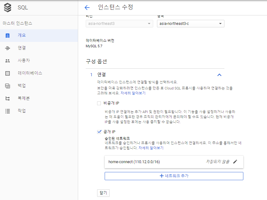This screenshot has width=267, height=200.
Task: Click the back arrow next to 인스턴스 수정
Action: pyautogui.click(x=87, y=7)
